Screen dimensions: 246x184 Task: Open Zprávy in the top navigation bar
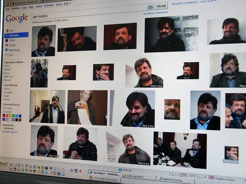[39, 6]
